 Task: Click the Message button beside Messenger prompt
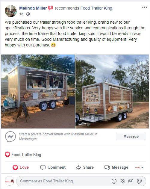tap(131, 137)
